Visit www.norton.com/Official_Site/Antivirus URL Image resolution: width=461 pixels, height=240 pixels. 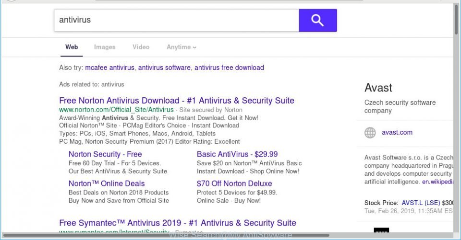click(x=116, y=110)
